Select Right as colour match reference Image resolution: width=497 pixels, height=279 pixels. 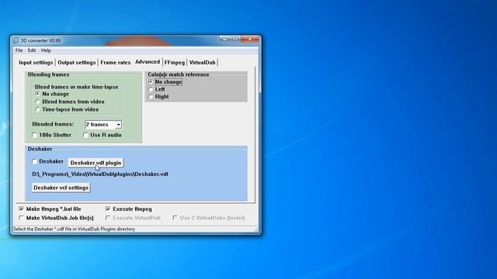[x=151, y=97]
